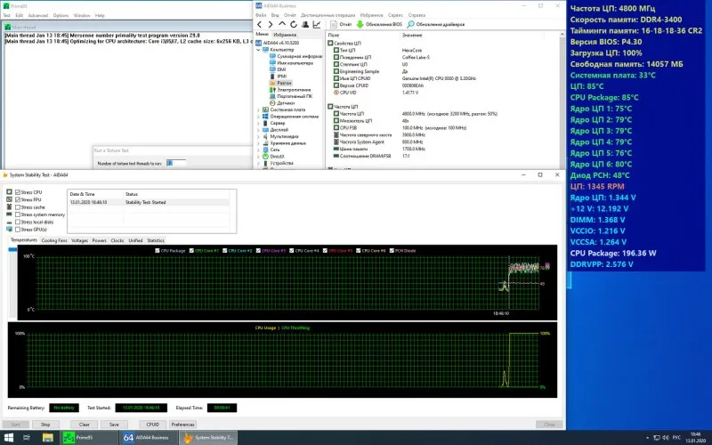Click the Preferences button

click(182, 425)
